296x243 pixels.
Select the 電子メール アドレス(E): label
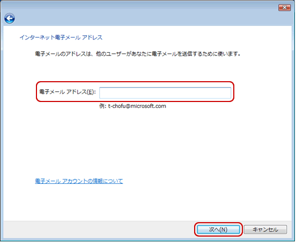click(x=68, y=92)
